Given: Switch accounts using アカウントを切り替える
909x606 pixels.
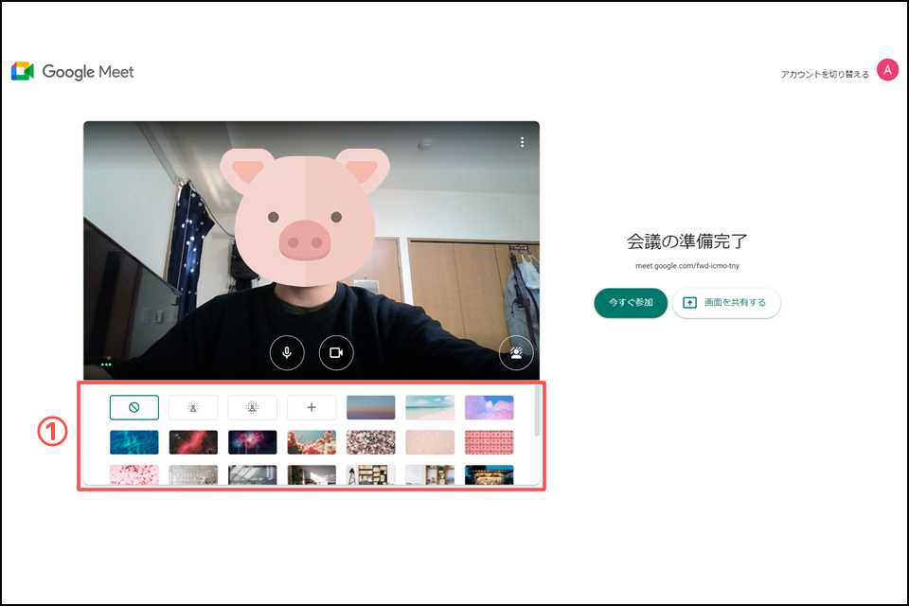Looking at the screenshot, I should (x=824, y=71).
